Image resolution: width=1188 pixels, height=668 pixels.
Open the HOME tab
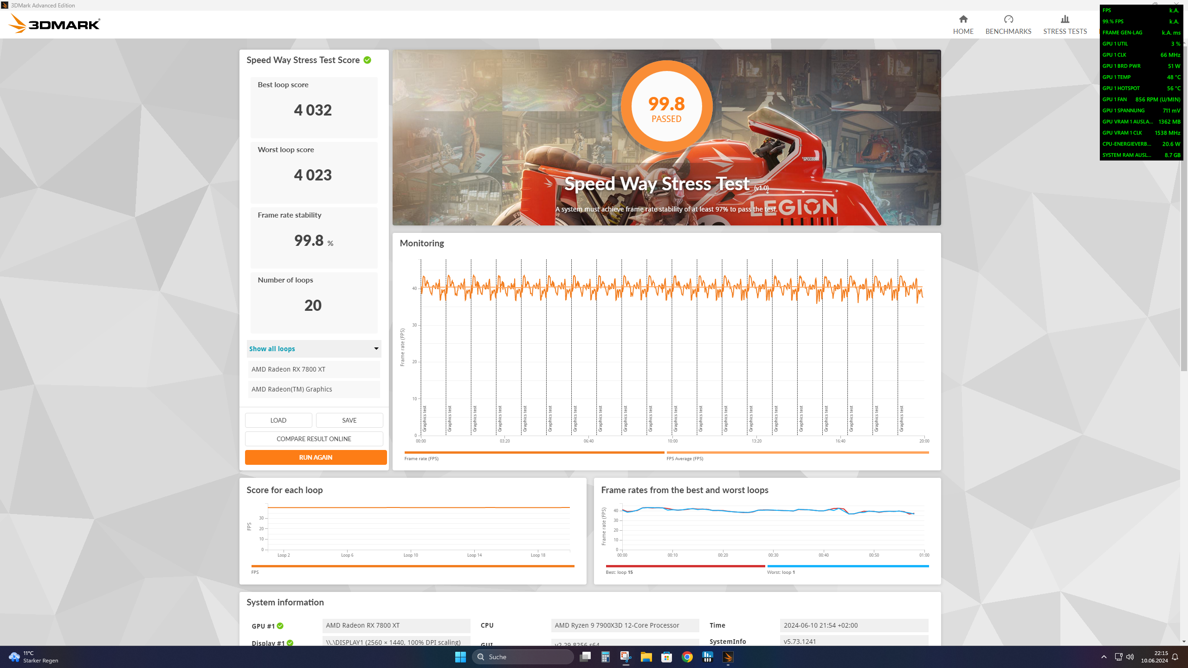[963, 25]
